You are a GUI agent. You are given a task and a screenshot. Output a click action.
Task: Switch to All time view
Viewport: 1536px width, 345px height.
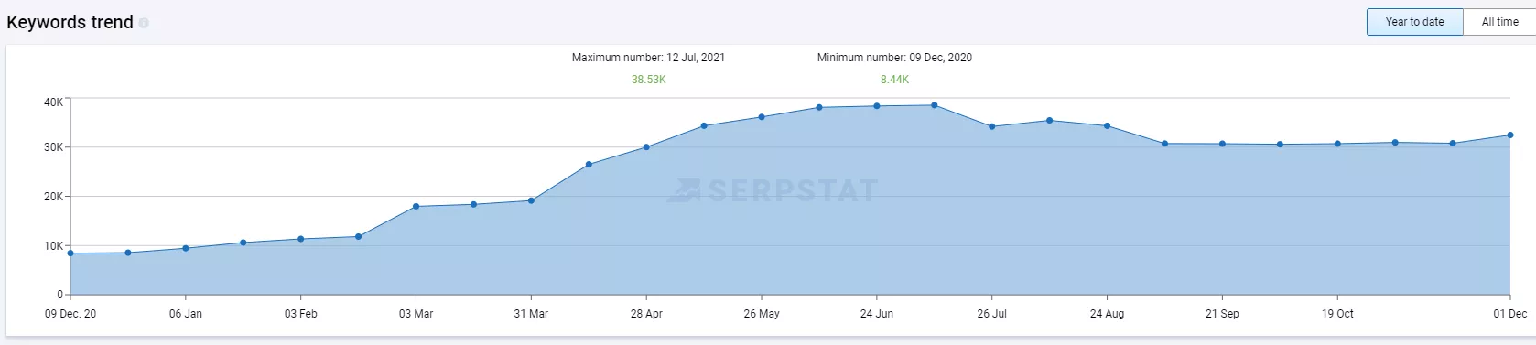pyautogui.click(x=1499, y=22)
